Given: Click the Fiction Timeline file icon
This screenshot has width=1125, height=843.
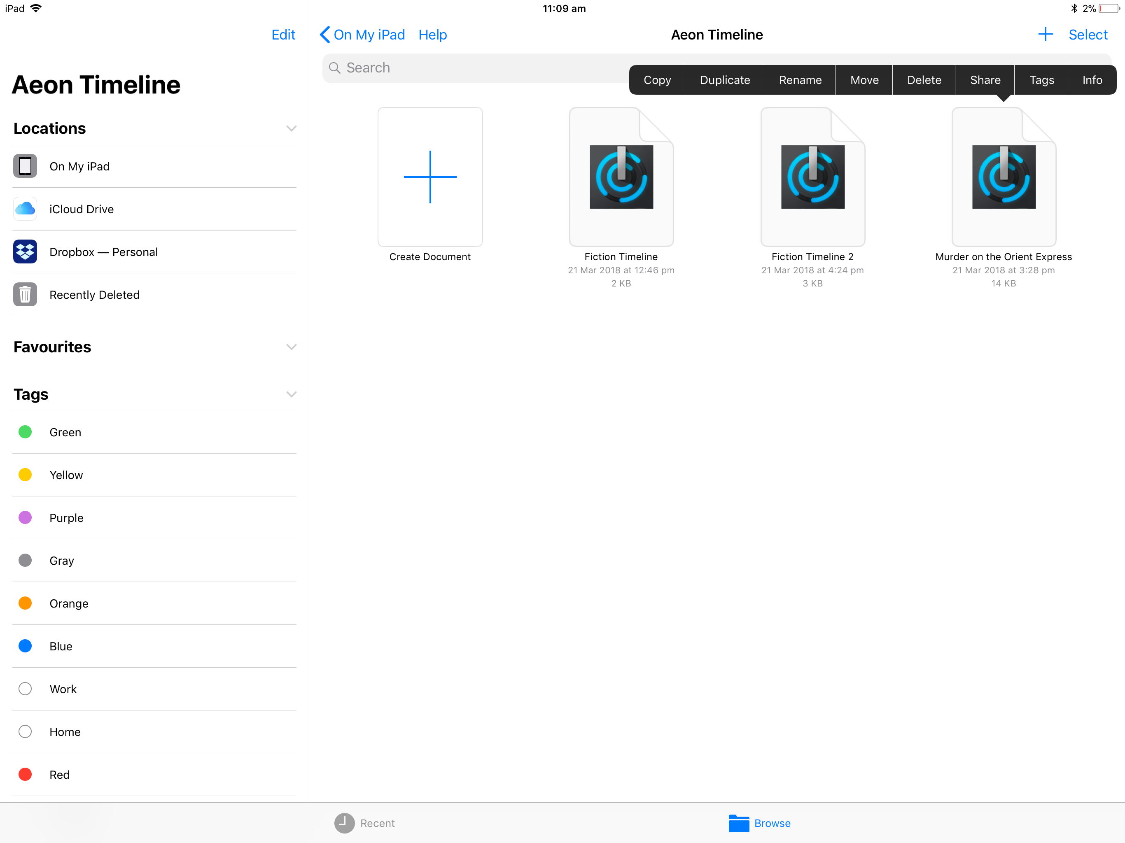Looking at the screenshot, I should [x=620, y=176].
